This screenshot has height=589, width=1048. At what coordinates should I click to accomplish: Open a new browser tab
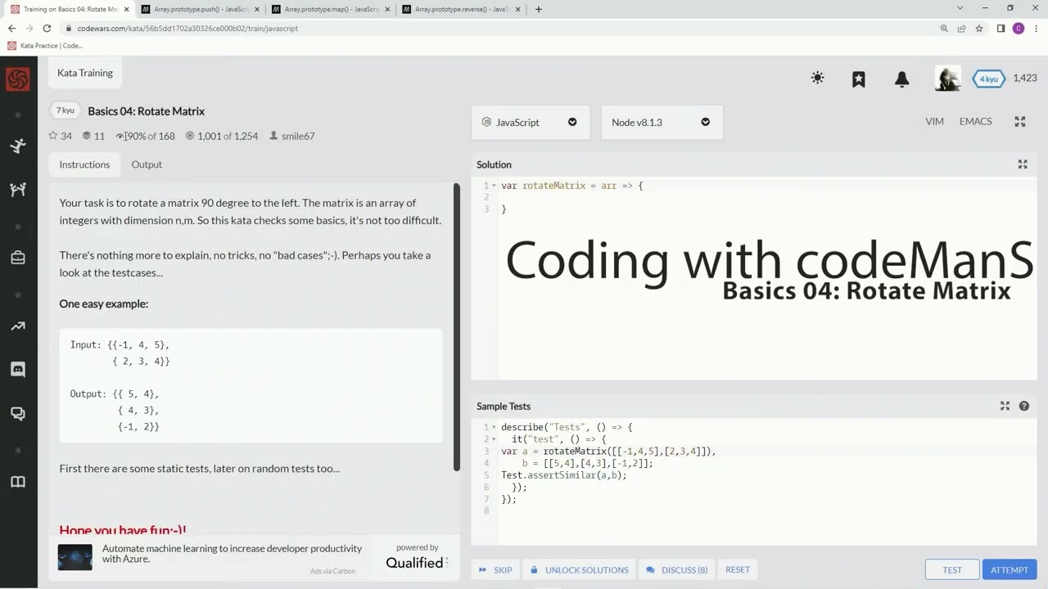pos(538,9)
